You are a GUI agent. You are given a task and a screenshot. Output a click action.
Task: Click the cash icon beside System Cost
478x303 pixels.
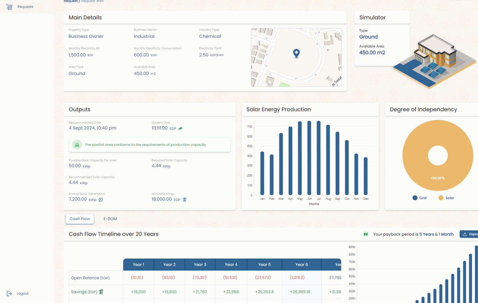[x=181, y=128]
